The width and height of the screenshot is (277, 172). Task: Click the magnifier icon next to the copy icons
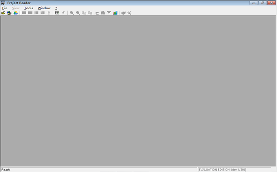[78, 13]
